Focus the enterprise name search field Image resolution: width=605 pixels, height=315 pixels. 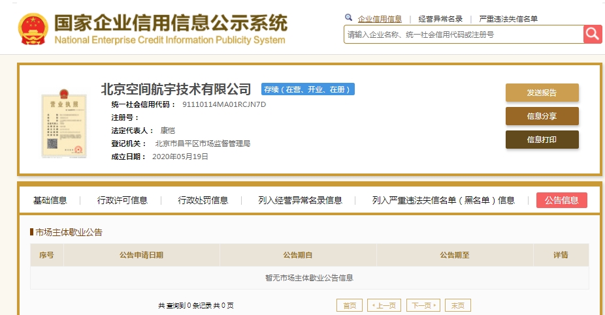463,35
